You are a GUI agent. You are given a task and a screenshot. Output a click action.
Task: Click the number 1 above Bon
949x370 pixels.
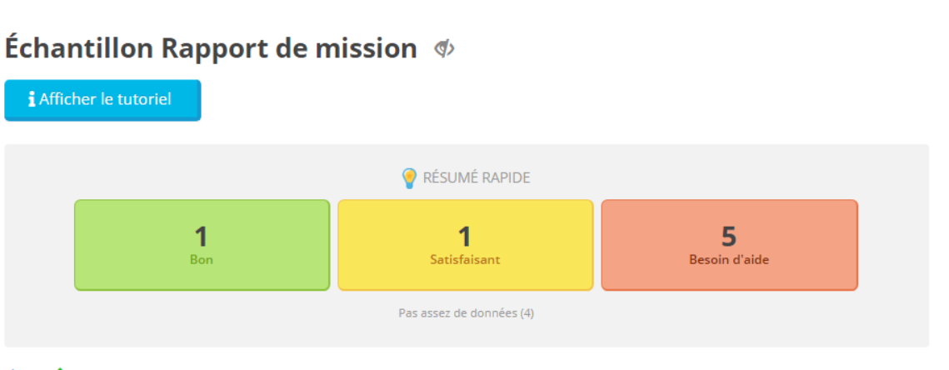[201, 236]
